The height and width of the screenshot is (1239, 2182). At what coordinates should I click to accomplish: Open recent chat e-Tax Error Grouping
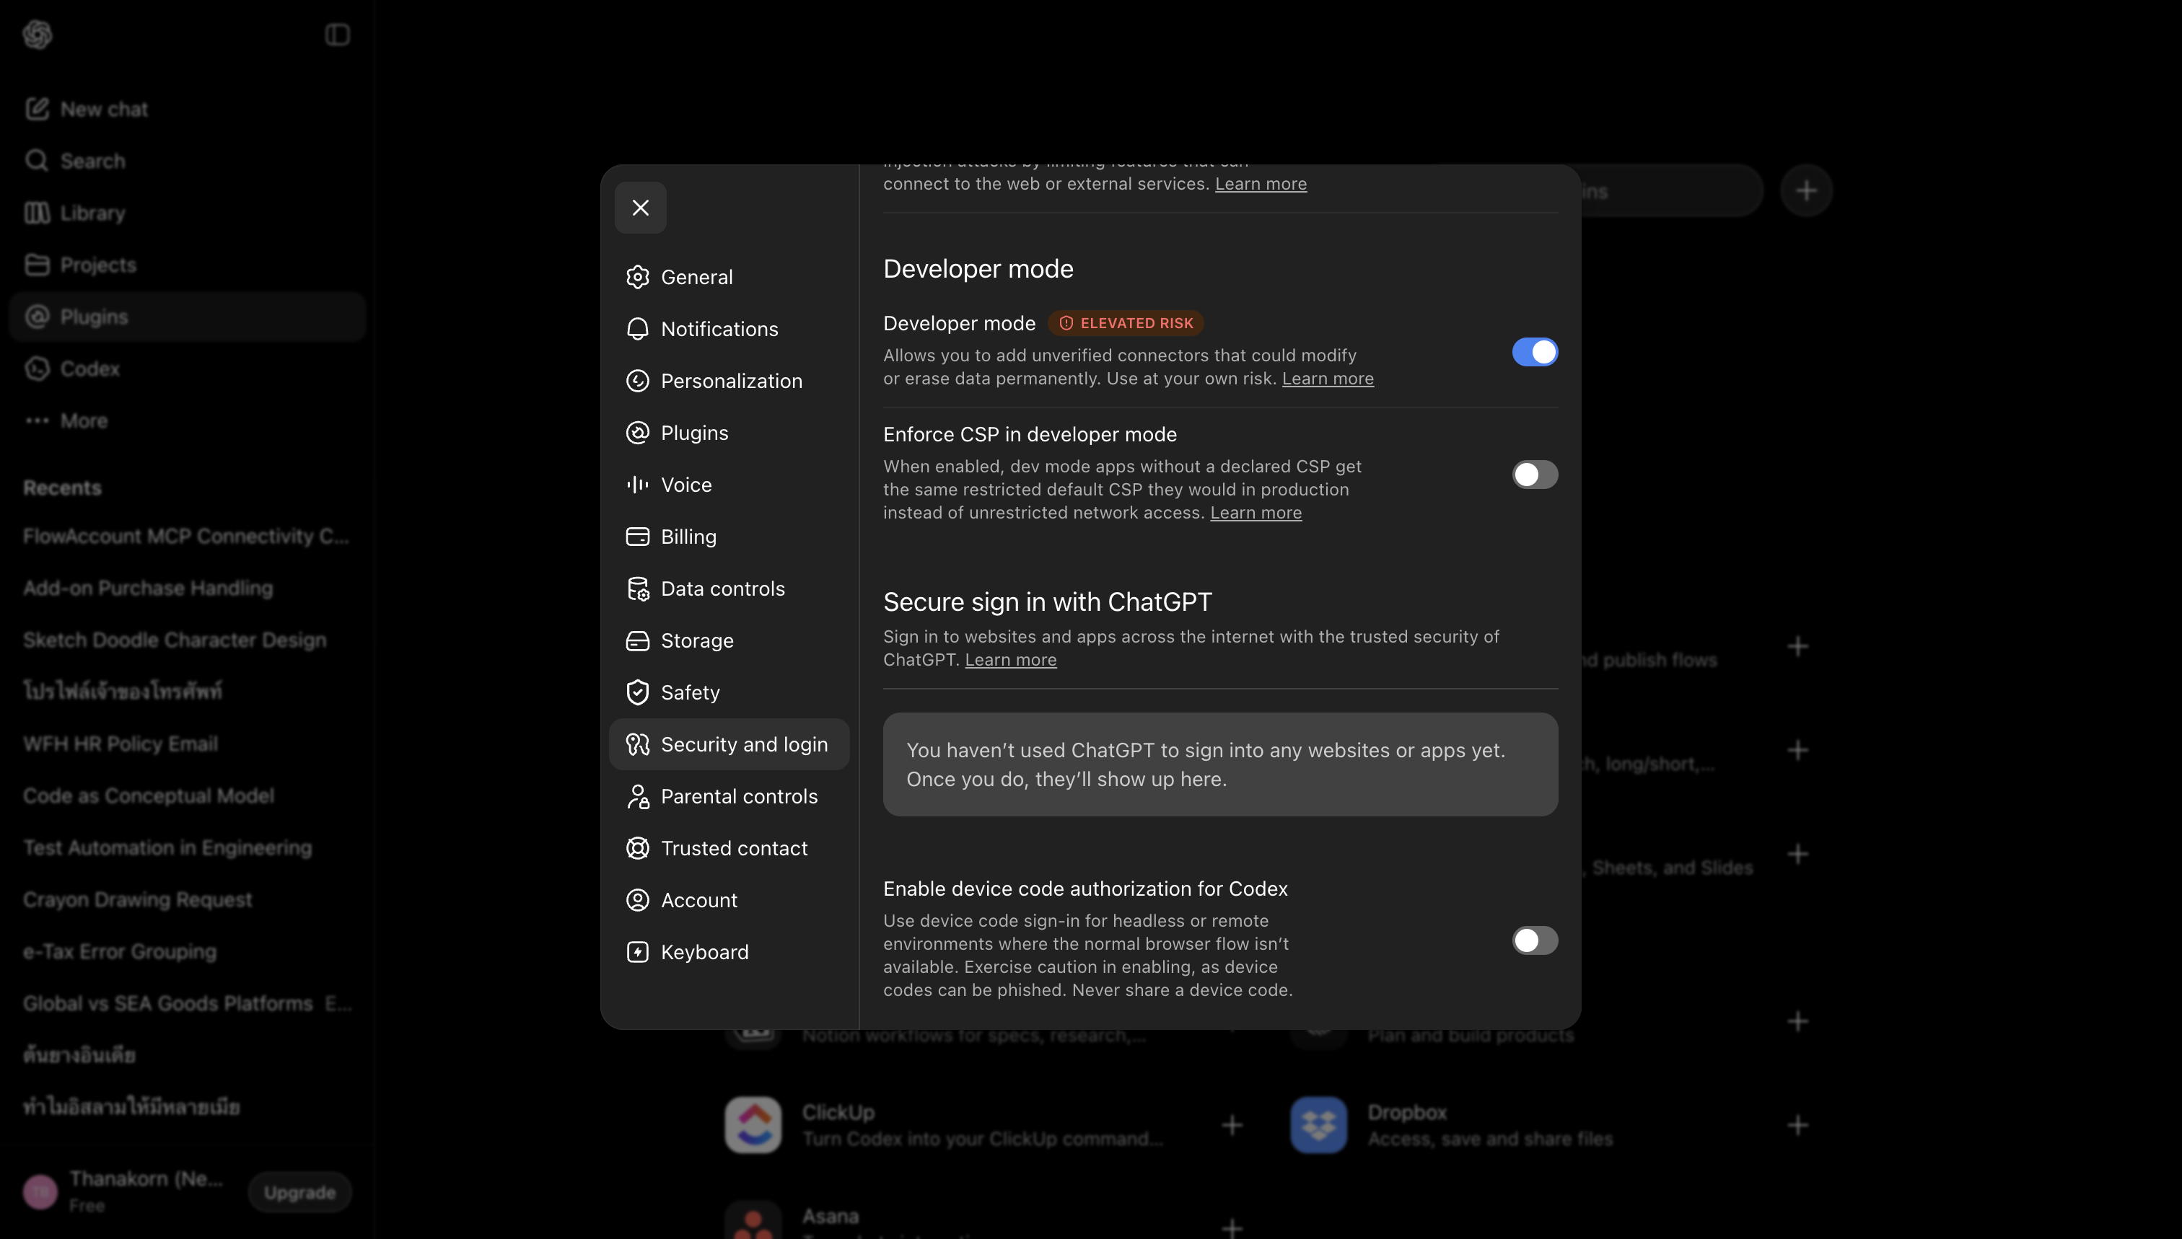[x=188, y=951]
